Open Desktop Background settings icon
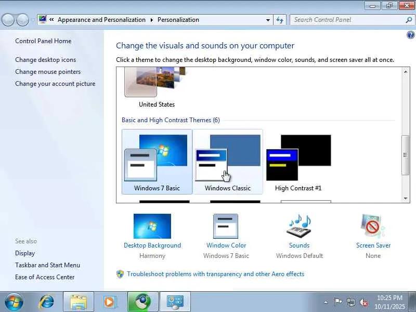 click(152, 226)
